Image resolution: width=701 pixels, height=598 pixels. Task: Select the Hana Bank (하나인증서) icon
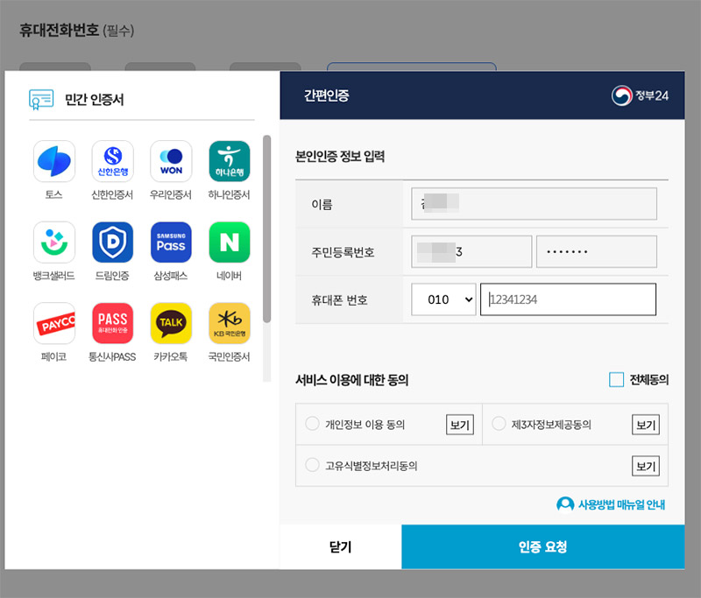coord(230,161)
